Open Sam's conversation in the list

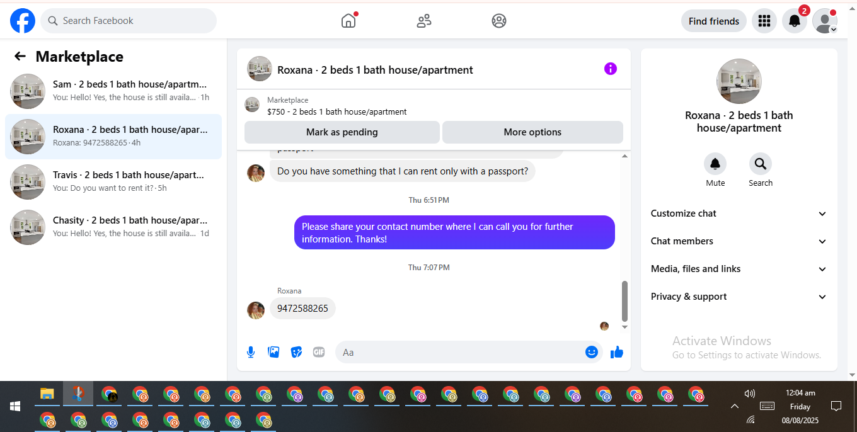[113, 91]
